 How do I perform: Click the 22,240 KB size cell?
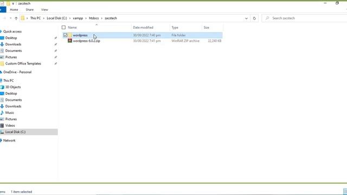[215, 41]
